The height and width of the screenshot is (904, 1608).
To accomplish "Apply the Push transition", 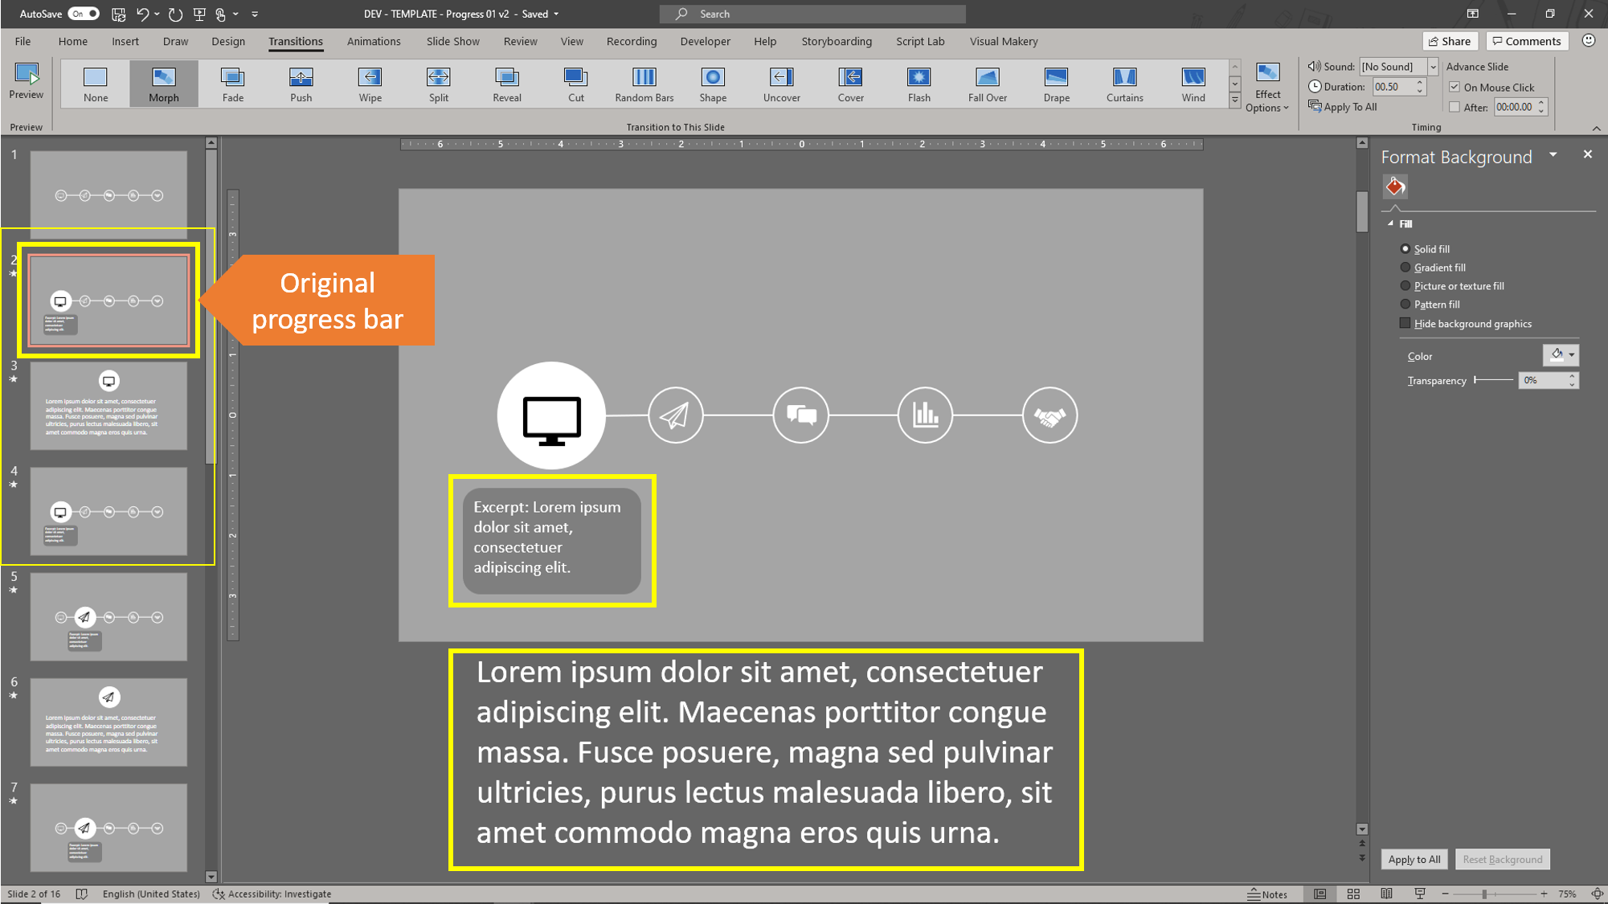I will click(x=301, y=84).
